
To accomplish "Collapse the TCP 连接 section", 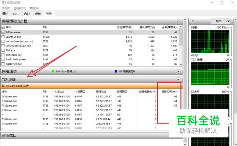I will (x=178, y=79).
